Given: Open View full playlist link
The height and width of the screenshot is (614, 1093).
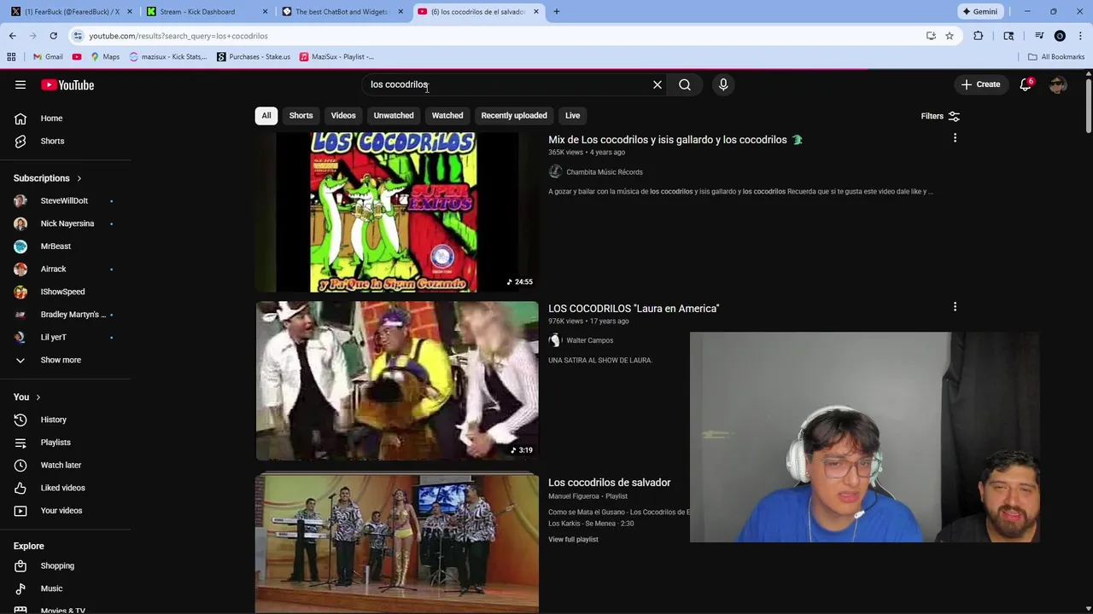Looking at the screenshot, I should (573, 540).
